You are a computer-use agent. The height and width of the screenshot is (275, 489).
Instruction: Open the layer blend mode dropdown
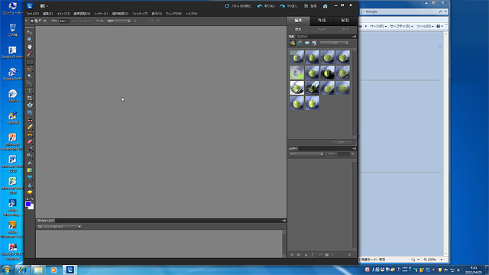point(306,154)
